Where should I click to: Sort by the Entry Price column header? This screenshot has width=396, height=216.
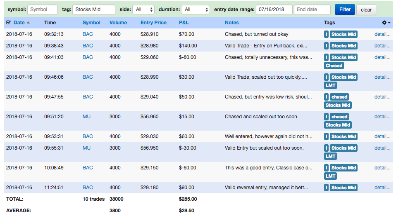(153, 23)
